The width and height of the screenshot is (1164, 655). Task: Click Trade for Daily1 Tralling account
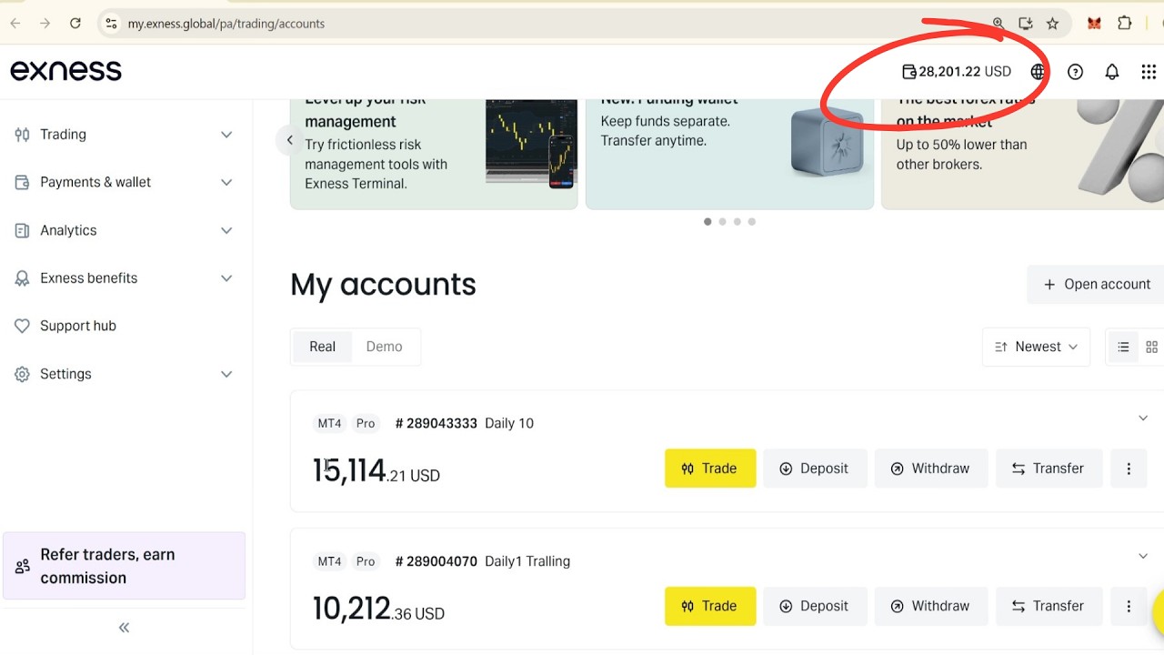[710, 606]
